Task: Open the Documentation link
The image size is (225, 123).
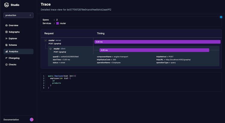Action: click(11, 120)
